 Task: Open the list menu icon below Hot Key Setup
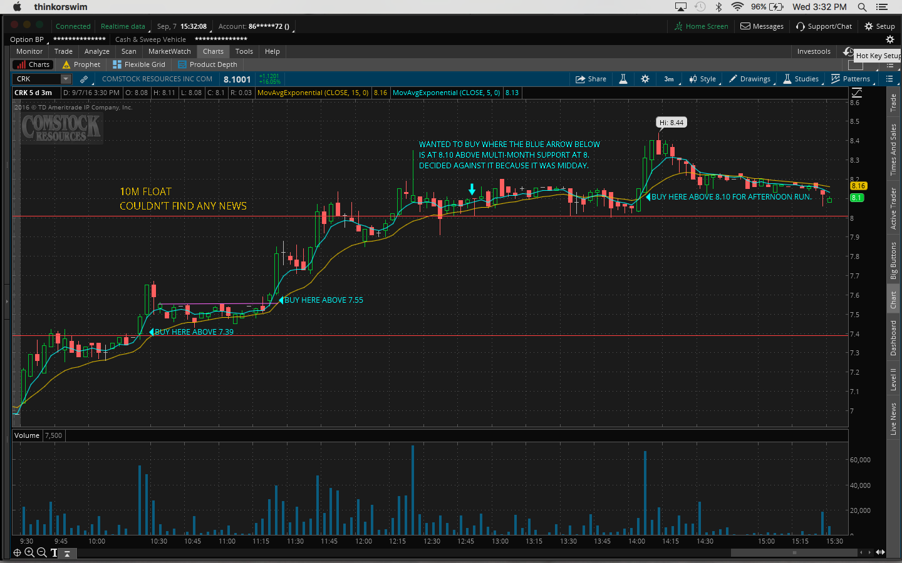pyautogui.click(x=889, y=65)
